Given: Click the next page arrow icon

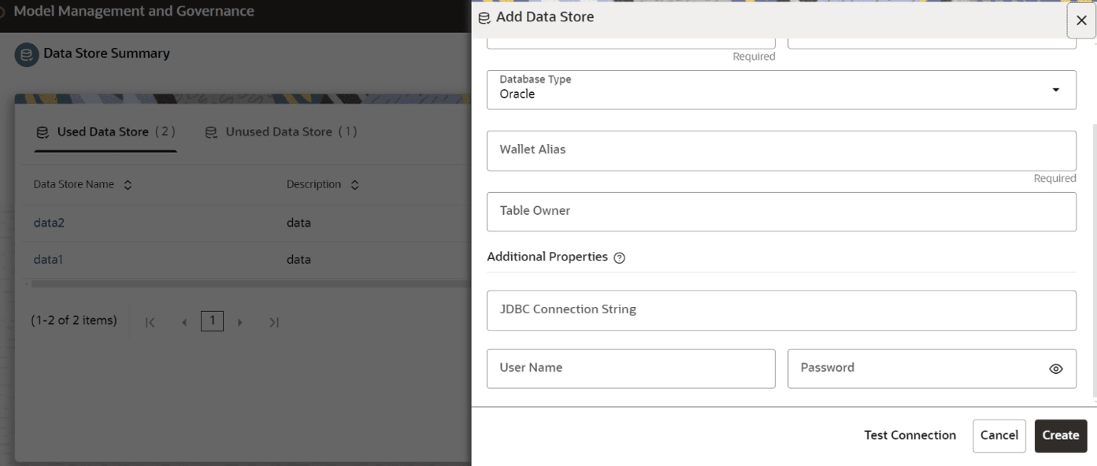Looking at the screenshot, I should 240,321.
